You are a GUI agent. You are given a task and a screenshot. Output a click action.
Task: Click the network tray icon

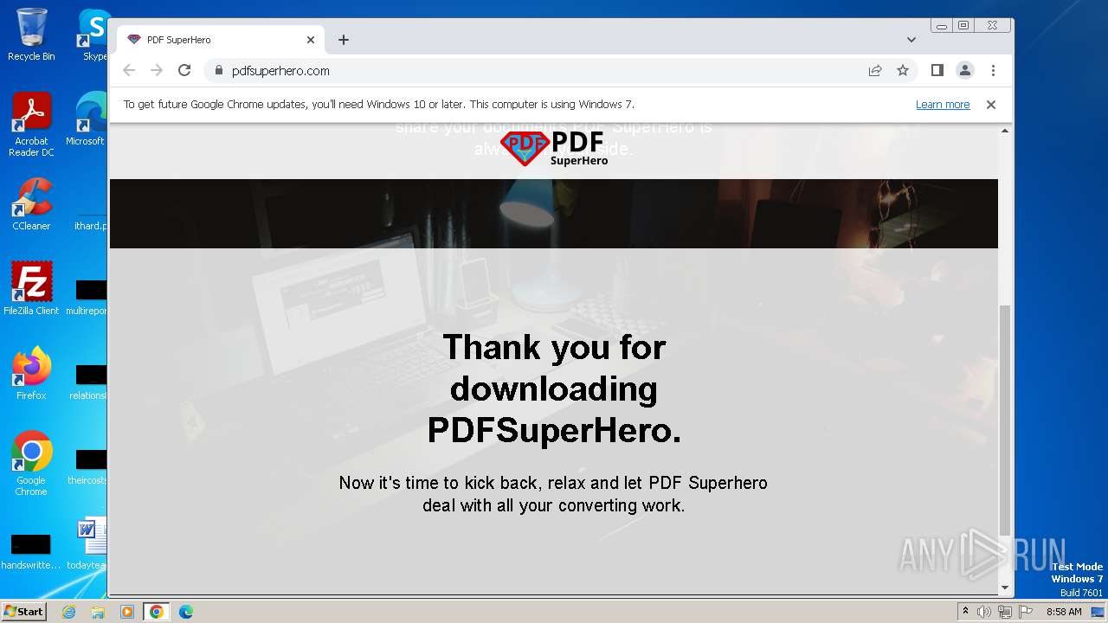[1004, 612]
